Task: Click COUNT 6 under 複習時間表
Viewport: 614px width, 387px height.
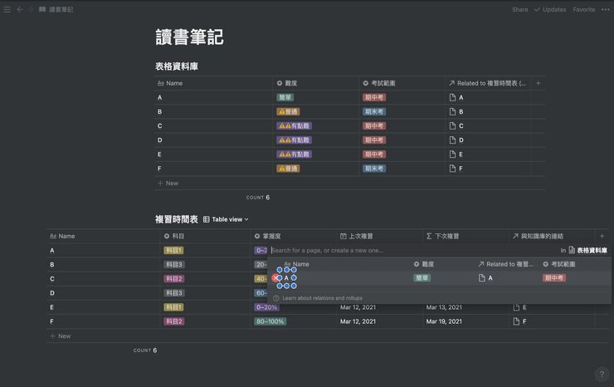Action: tap(145, 350)
